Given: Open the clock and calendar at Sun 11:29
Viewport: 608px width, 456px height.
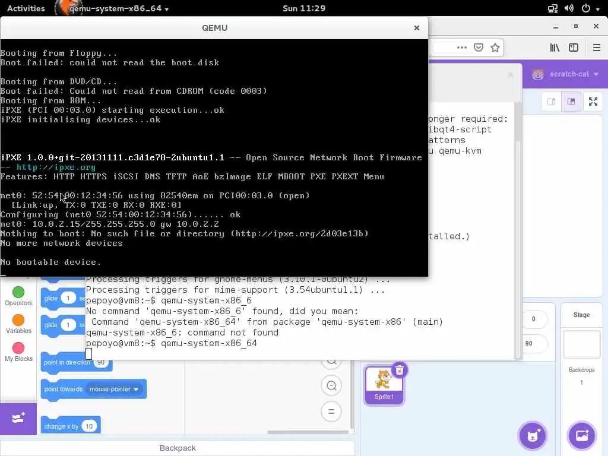Looking at the screenshot, I should click(303, 8).
